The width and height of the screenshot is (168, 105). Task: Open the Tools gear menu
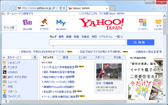[165, 8]
